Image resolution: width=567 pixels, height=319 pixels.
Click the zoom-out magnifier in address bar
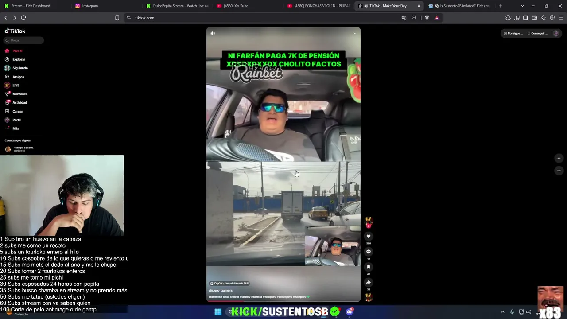pos(414,18)
